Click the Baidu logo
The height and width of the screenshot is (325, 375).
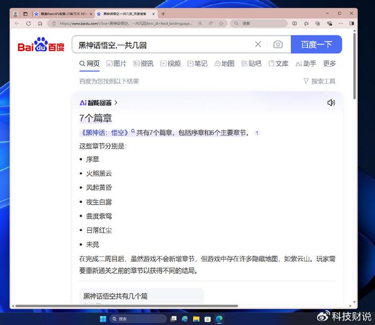point(41,45)
